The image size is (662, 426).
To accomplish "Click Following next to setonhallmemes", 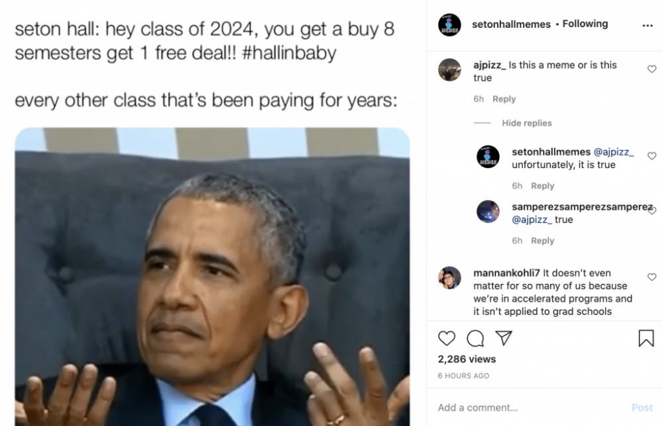I will tap(585, 24).
